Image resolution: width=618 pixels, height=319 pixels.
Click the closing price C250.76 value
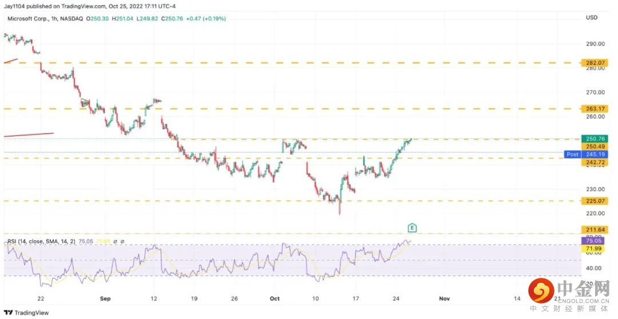click(172, 18)
